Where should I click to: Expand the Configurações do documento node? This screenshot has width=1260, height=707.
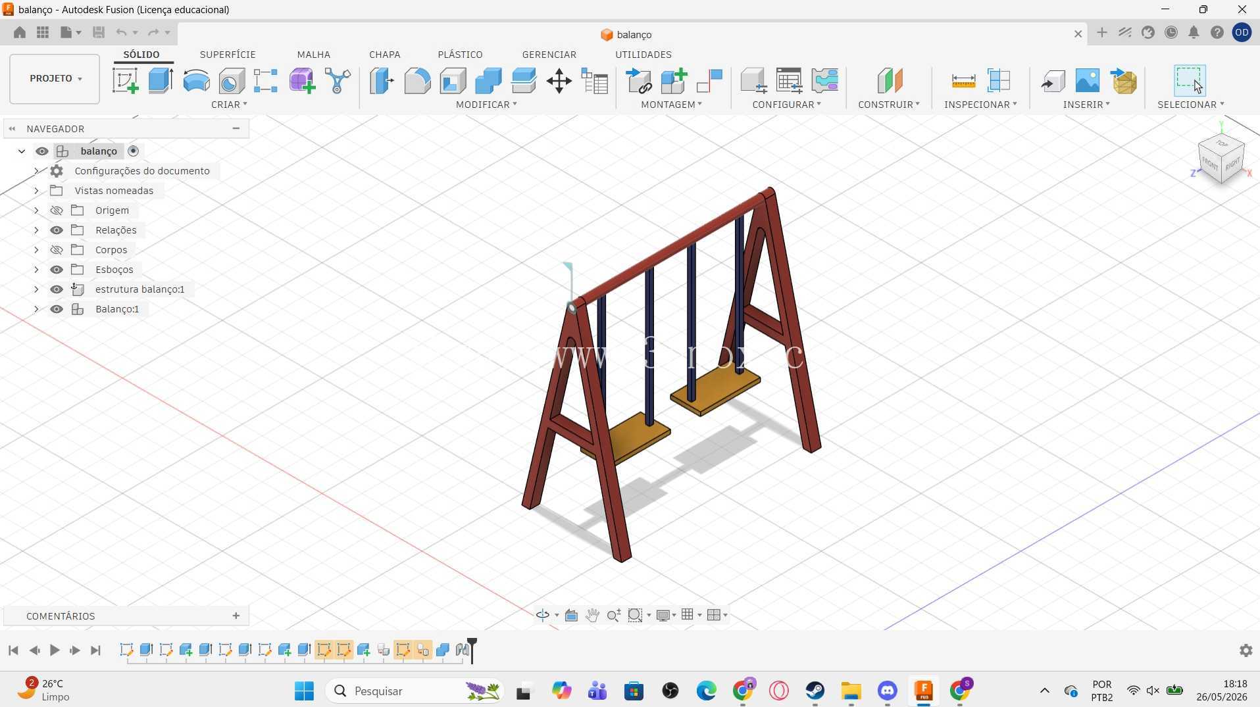pos(36,171)
